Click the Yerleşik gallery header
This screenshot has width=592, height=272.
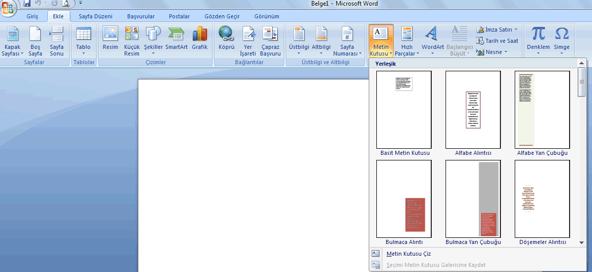473,64
